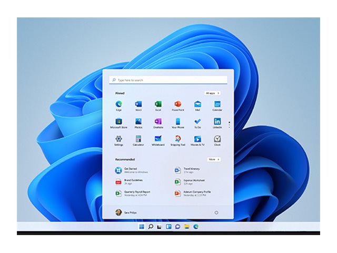Viewport: 337px width, 253px height.
Task: Open Task View on the taskbar
Action: point(160,227)
